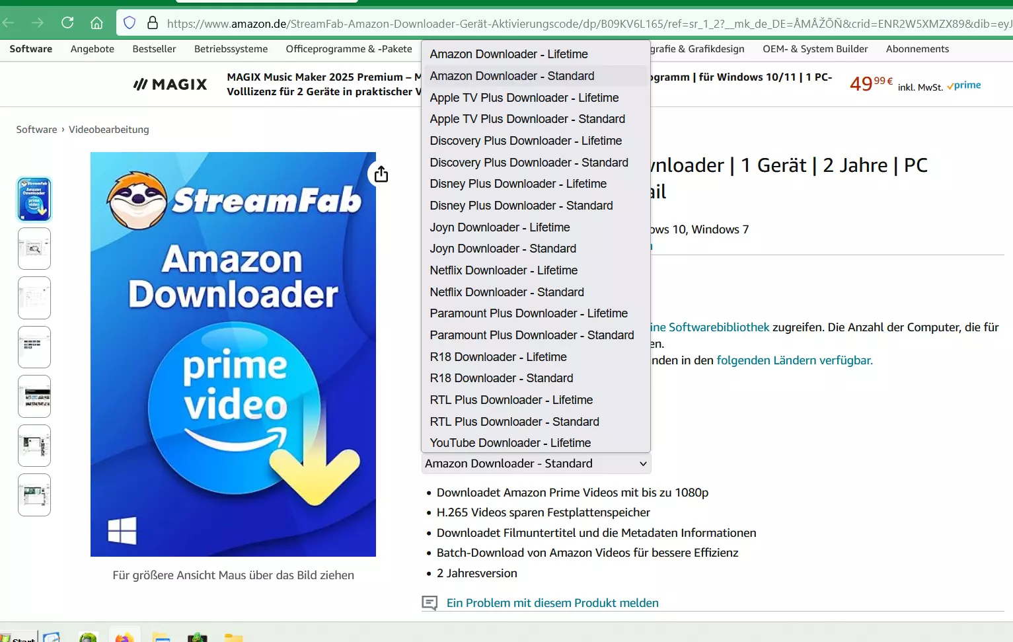
Task: Open Videobearbeitung breadcrumb link
Action: [109, 130]
